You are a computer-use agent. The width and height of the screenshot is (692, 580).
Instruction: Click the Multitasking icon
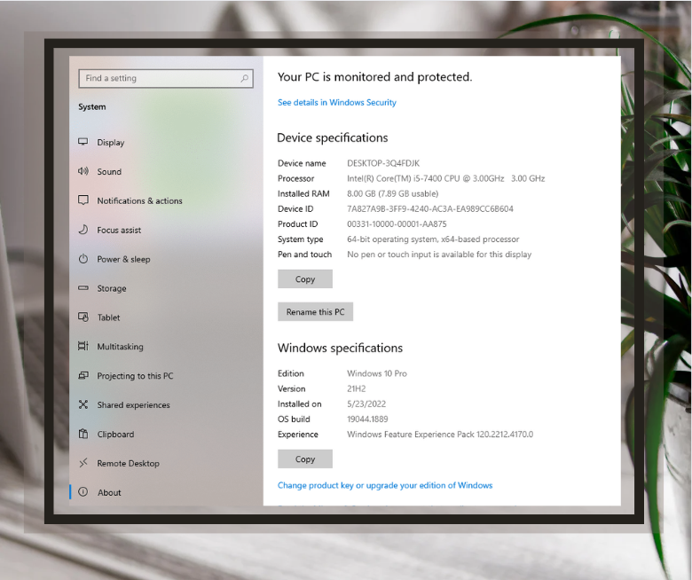(83, 346)
